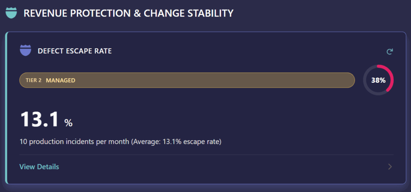Select the TIER 2 label in the maturity bar

tap(34, 80)
